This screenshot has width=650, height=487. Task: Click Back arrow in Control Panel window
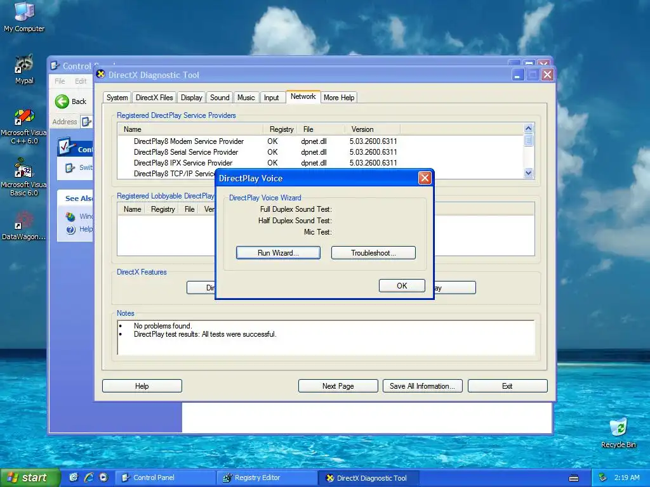coord(62,101)
